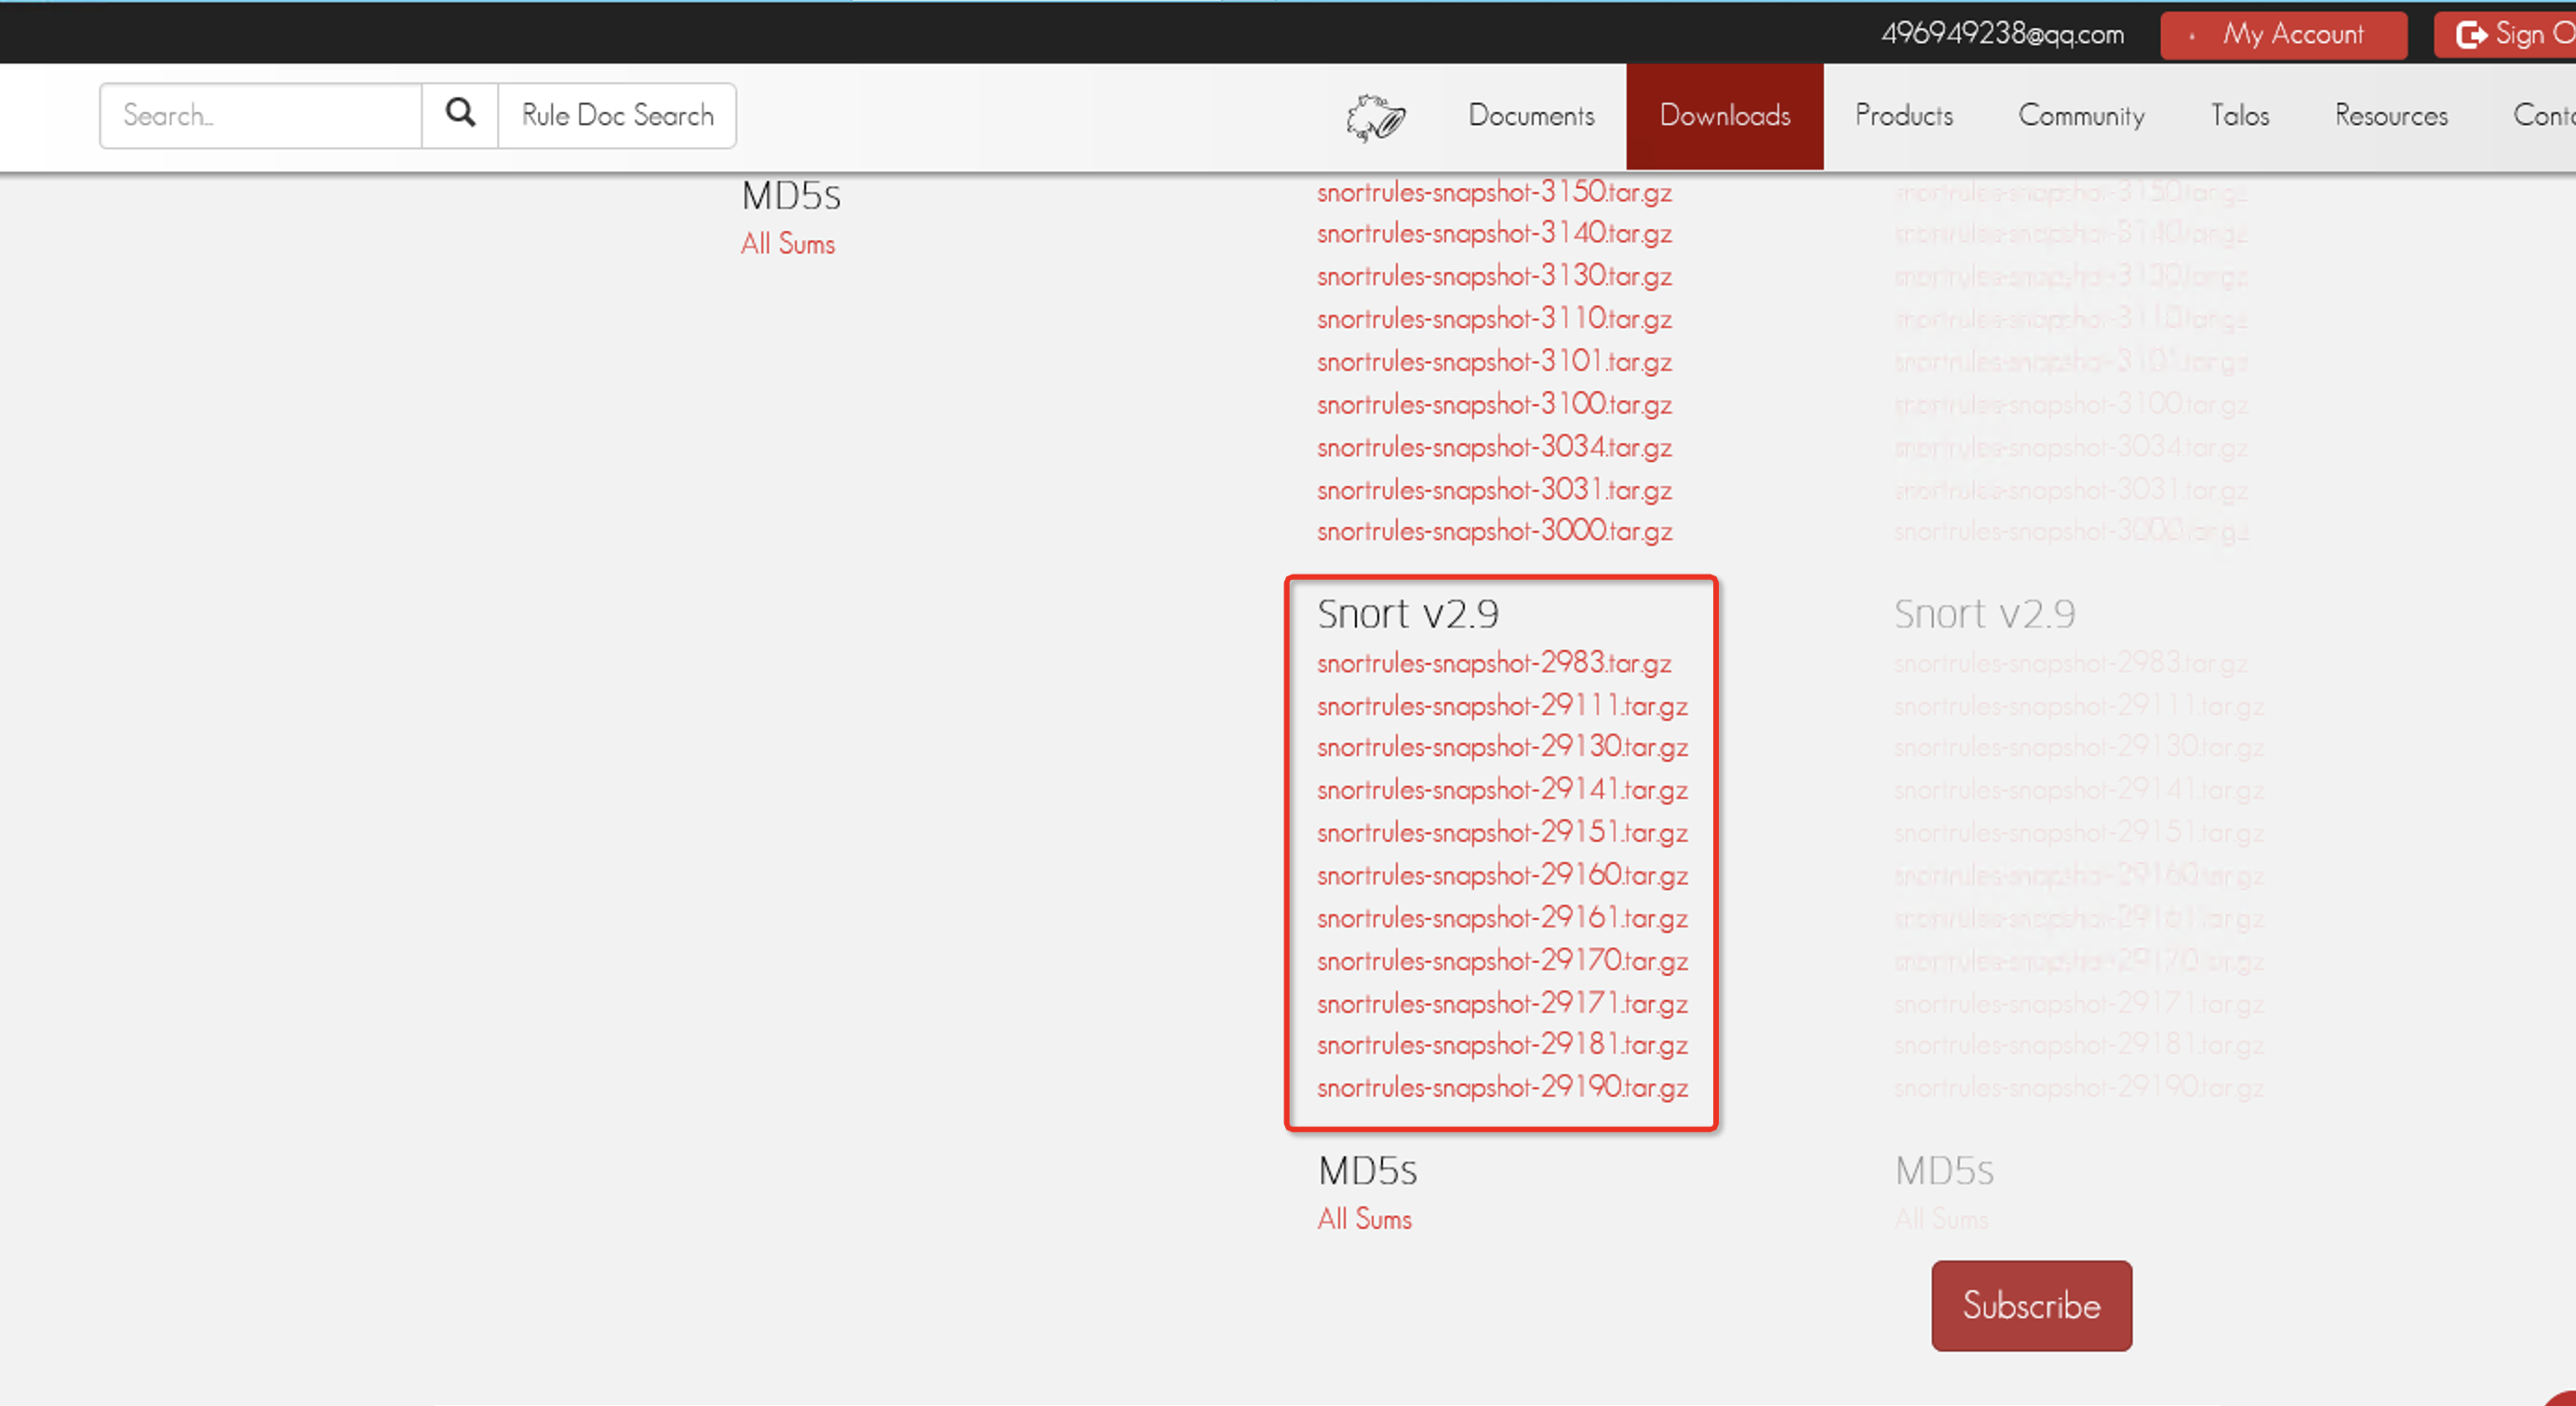Click the Snort pig logo icon

[1376, 117]
